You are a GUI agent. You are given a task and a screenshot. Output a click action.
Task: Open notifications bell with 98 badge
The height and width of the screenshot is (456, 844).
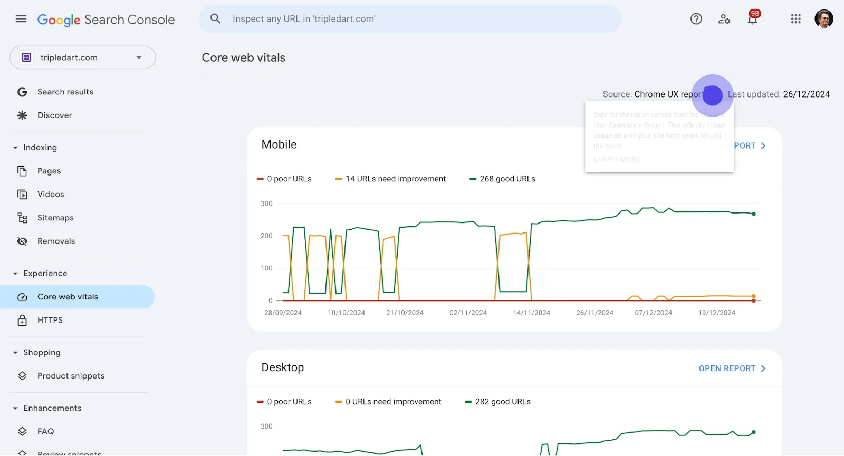(x=753, y=18)
